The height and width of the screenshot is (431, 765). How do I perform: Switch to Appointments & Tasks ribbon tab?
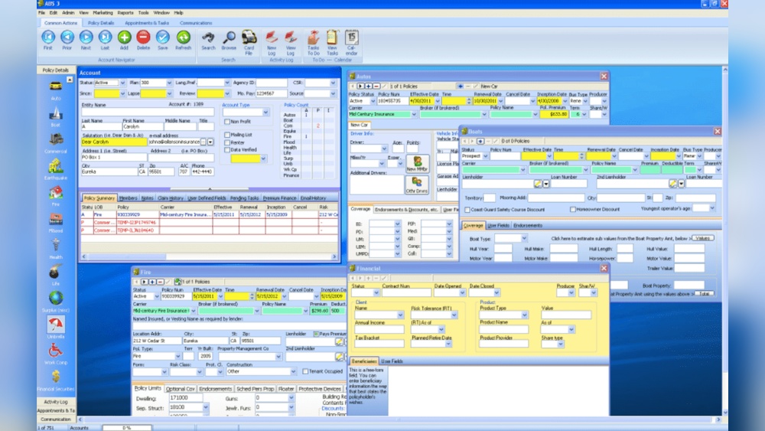[x=147, y=23]
